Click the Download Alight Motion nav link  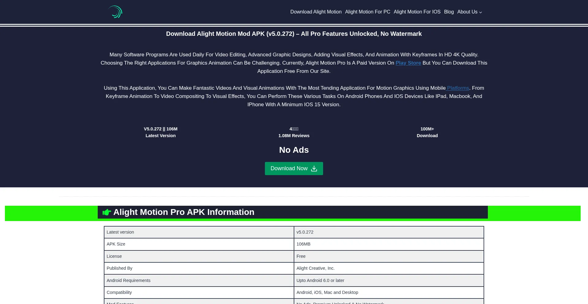(x=316, y=12)
